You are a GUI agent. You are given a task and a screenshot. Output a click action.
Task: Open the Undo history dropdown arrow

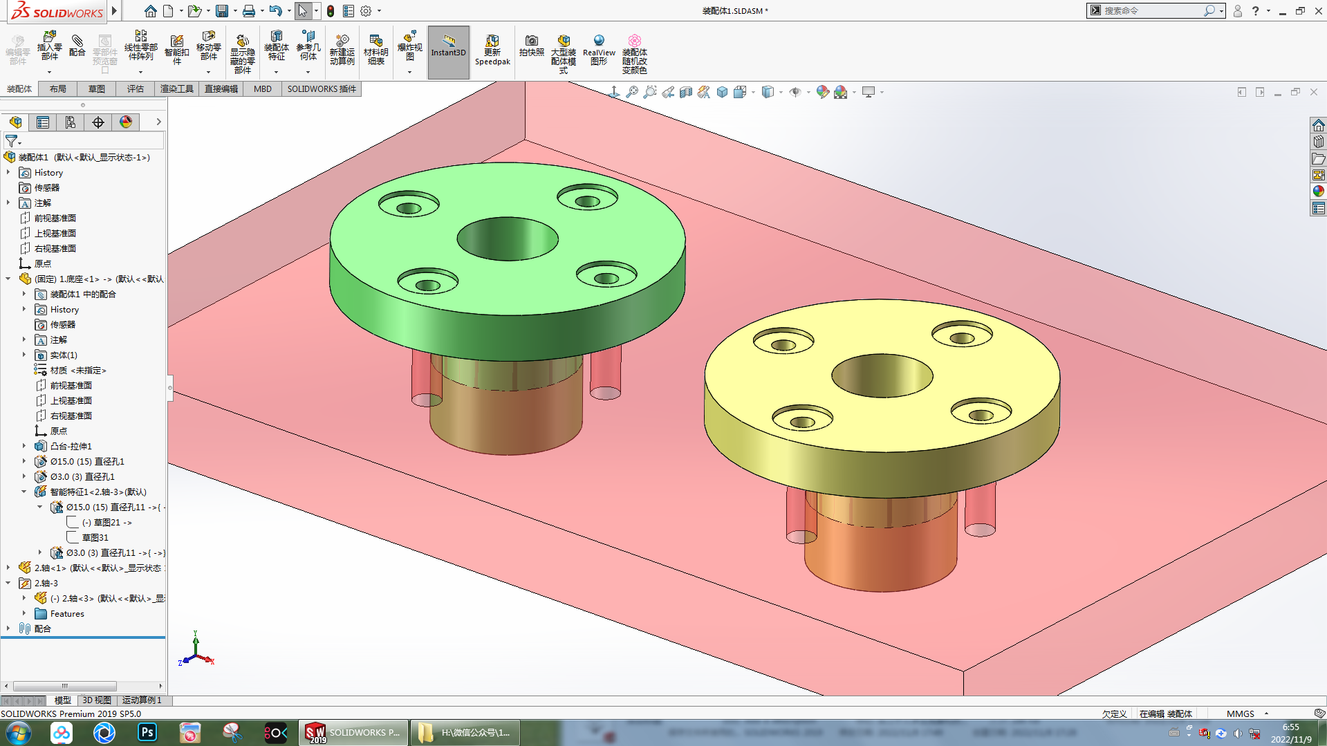(289, 11)
